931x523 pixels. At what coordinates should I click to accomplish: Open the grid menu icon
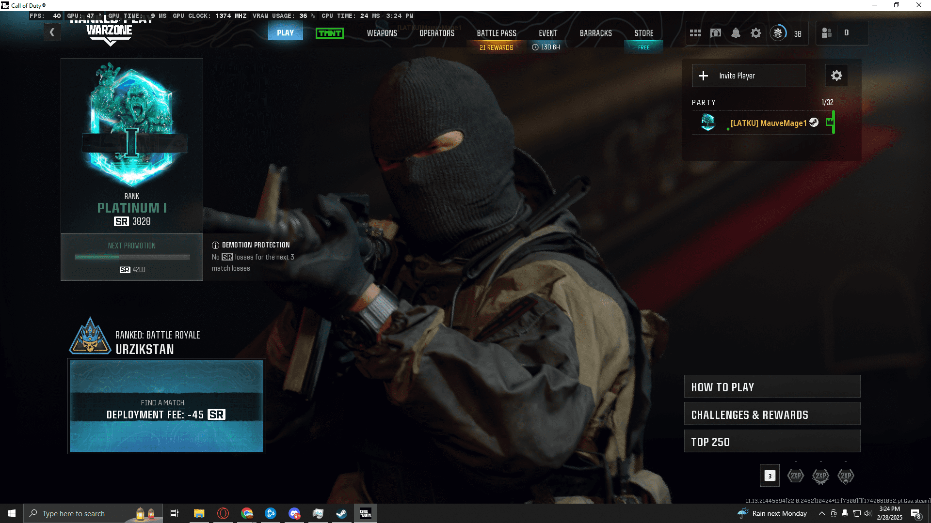point(695,33)
